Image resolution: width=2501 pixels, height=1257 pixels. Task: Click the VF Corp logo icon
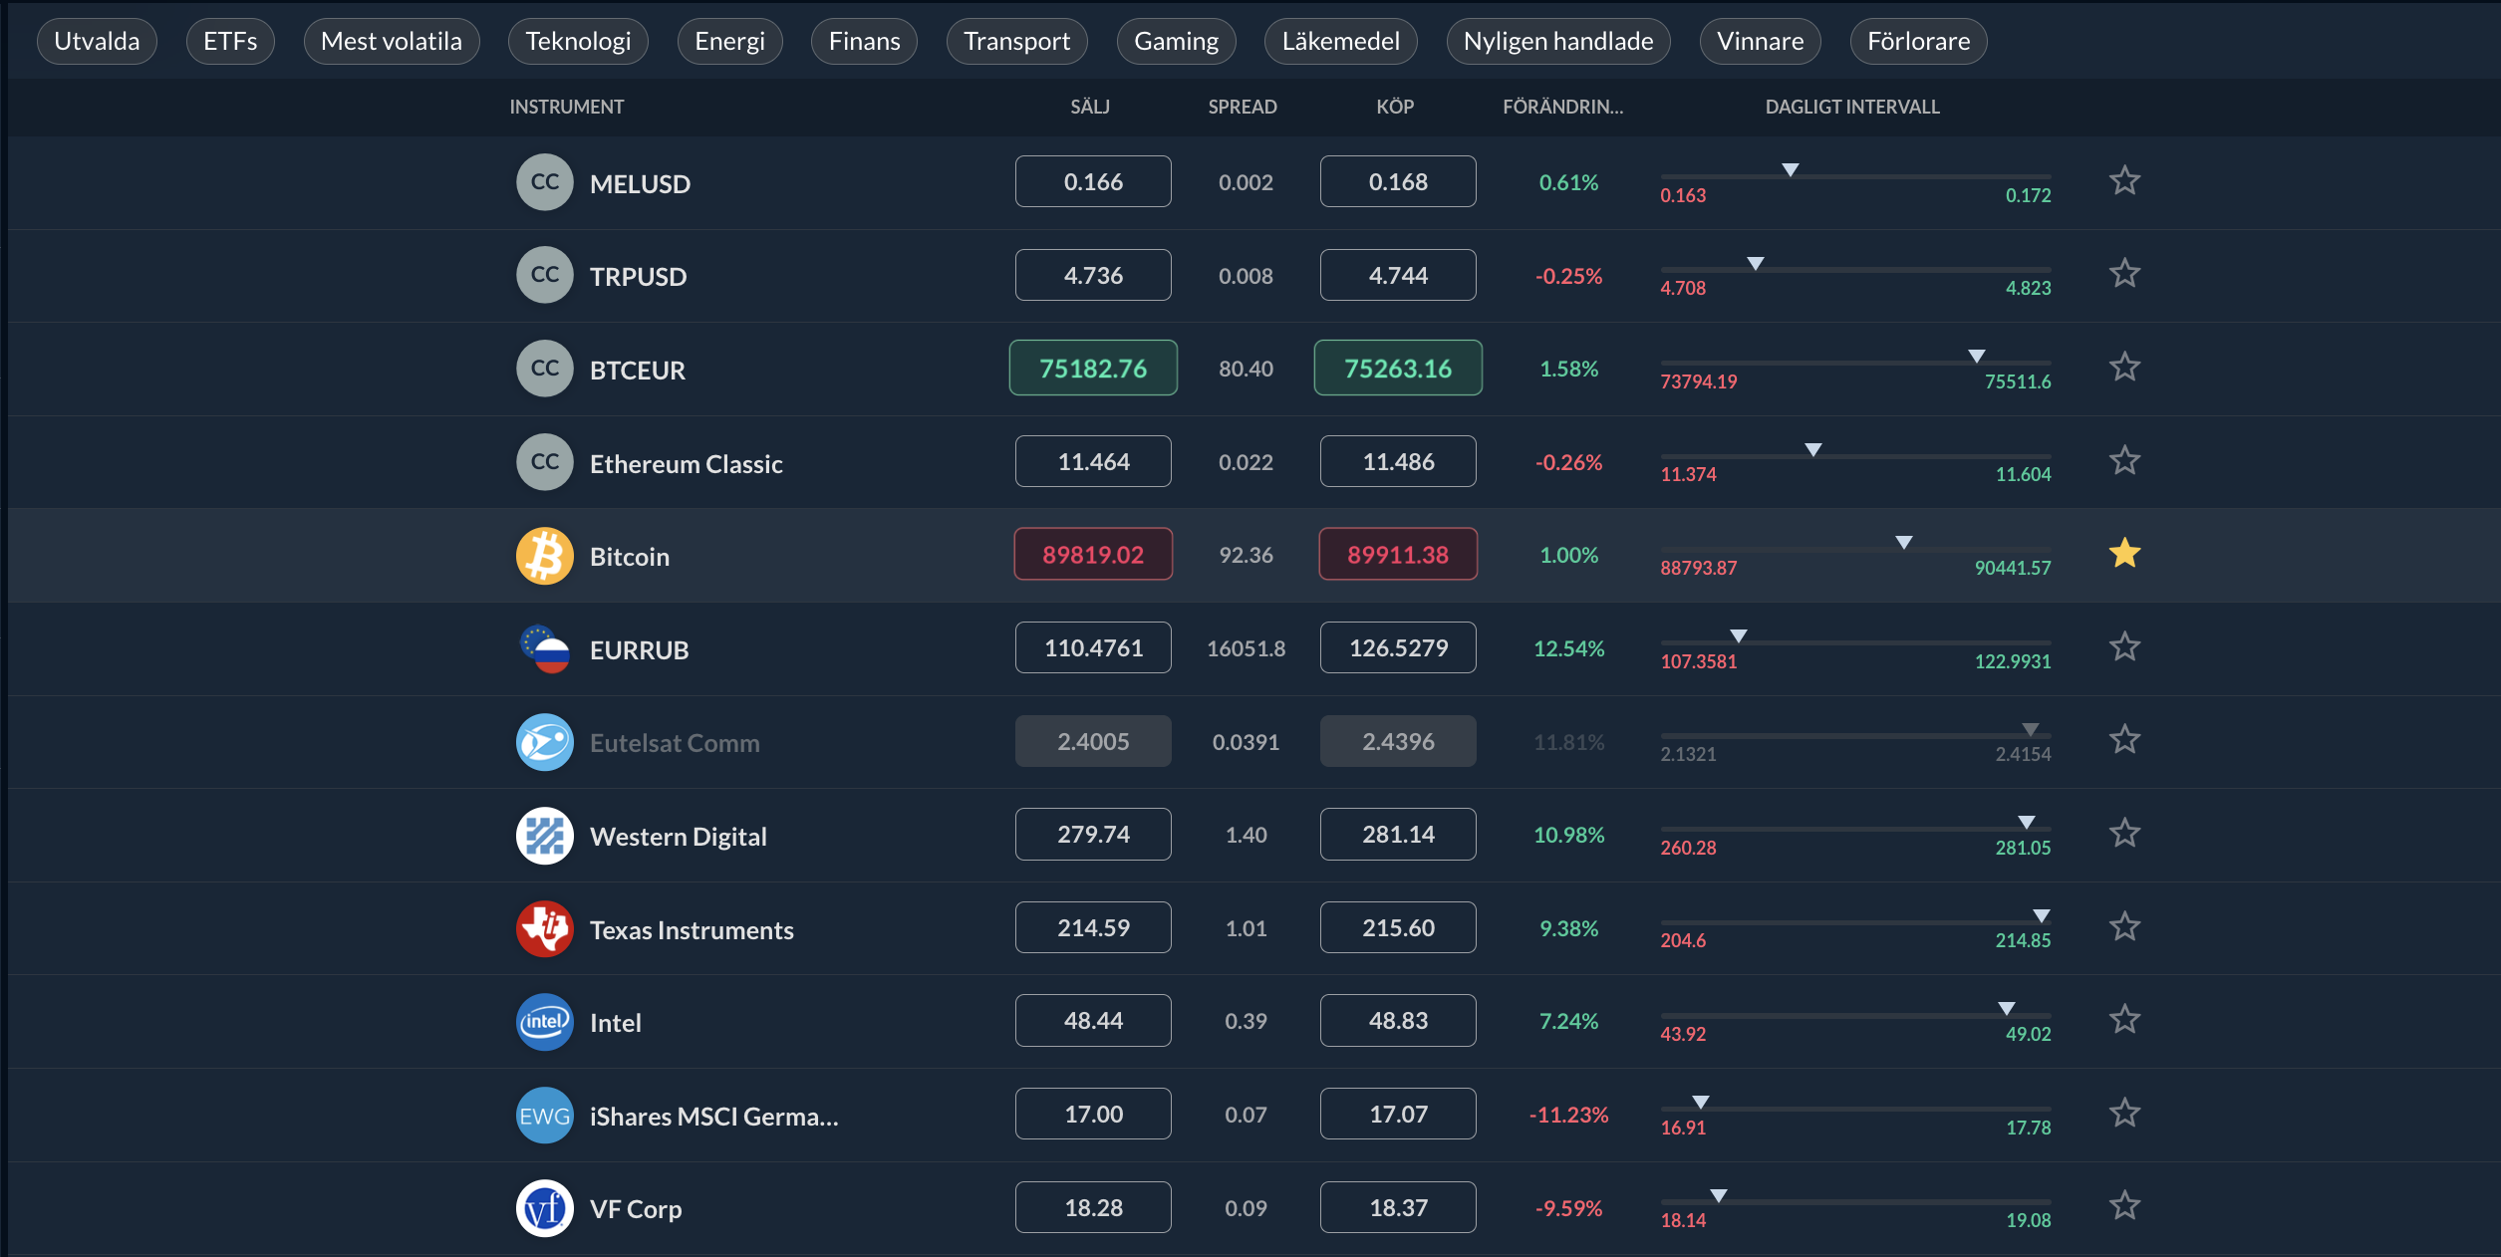click(544, 1208)
